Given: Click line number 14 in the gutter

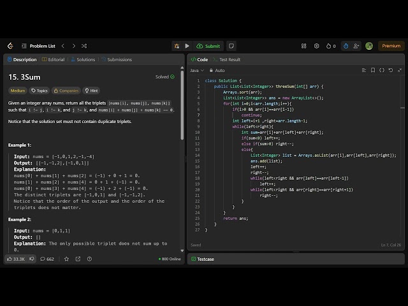Looking at the screenshot, I should click(x=197, y=156).
